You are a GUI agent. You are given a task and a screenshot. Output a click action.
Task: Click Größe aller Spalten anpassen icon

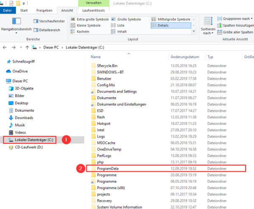[x=219, y=32]
